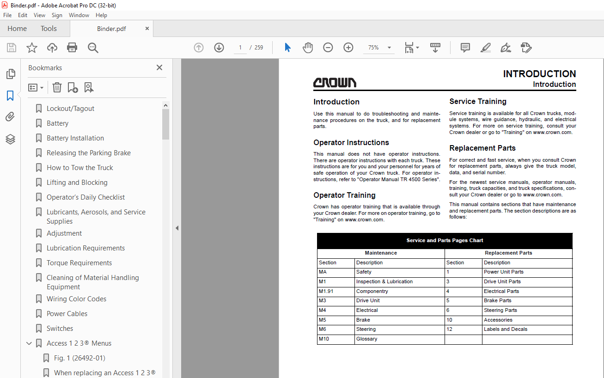Click the Print file icon
Screen dimensions: 604x378
72,48
